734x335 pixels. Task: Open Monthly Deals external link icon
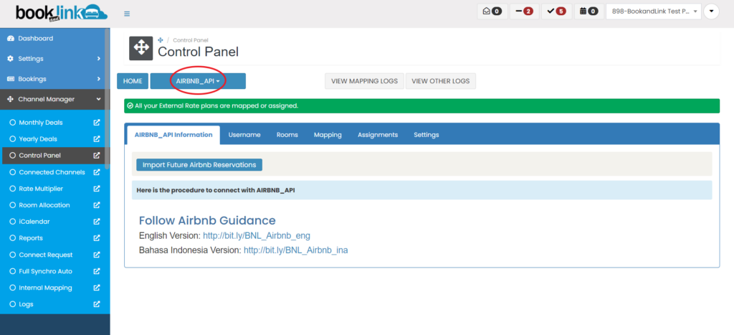point(97,123)
